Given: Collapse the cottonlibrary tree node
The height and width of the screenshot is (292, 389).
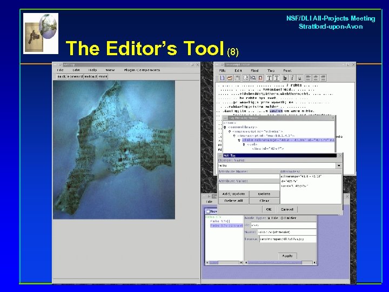Looking at the screenshot, I should click(225, 127).
